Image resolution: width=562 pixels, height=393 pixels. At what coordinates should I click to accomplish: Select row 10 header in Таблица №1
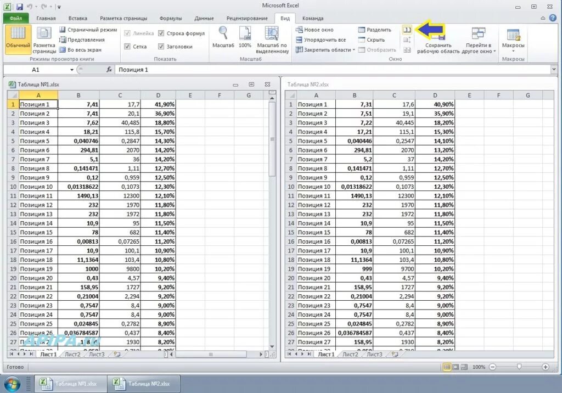pyautogui.click(x=13, y=187)
